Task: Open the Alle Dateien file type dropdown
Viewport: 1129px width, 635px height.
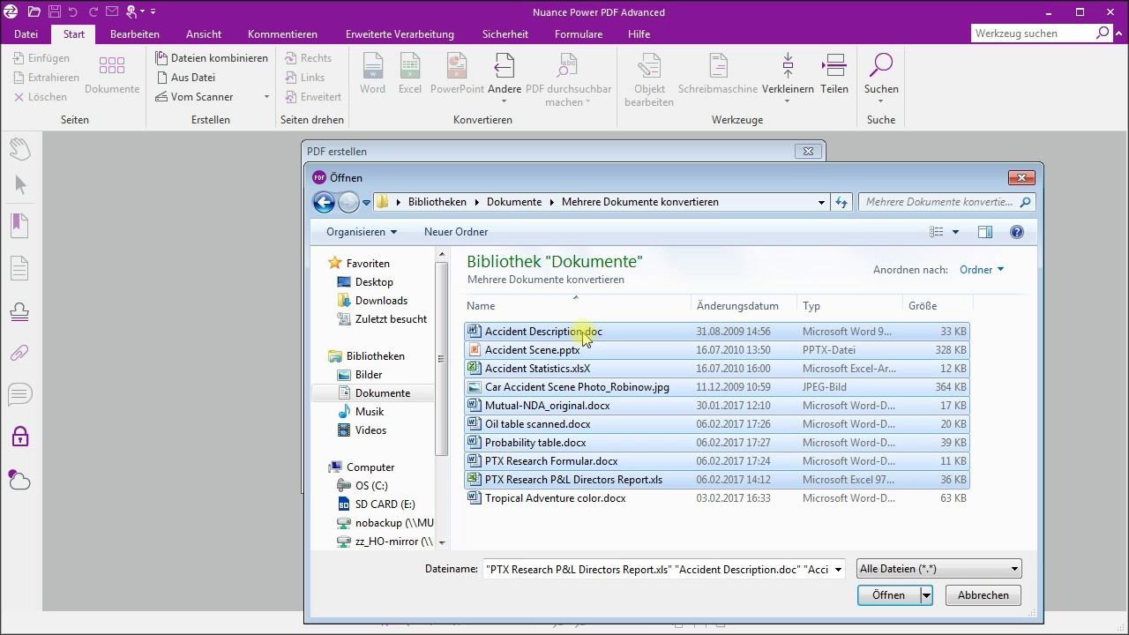Action: [x=938, y=569]
